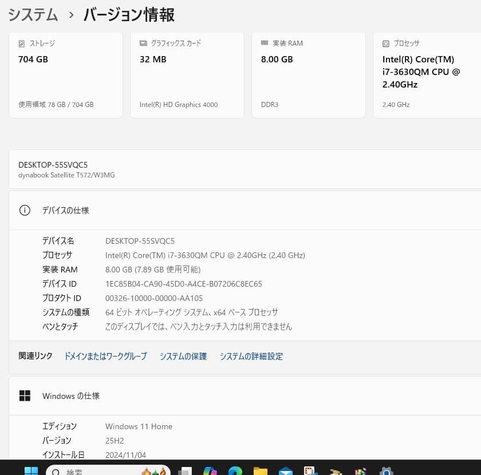Select the プロセッサ value in device specs

205,255
